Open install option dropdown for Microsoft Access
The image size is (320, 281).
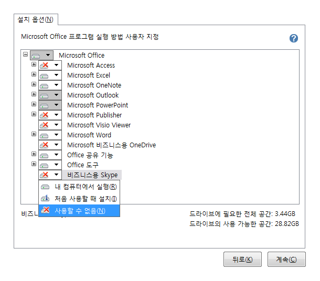50,65
